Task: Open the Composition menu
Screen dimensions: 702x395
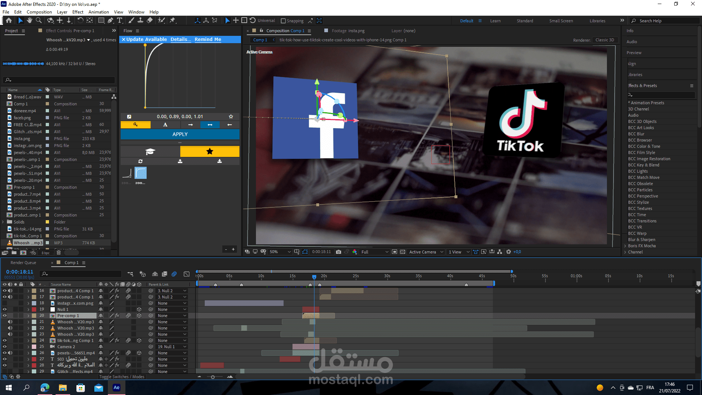Action: tap(39, 12)
